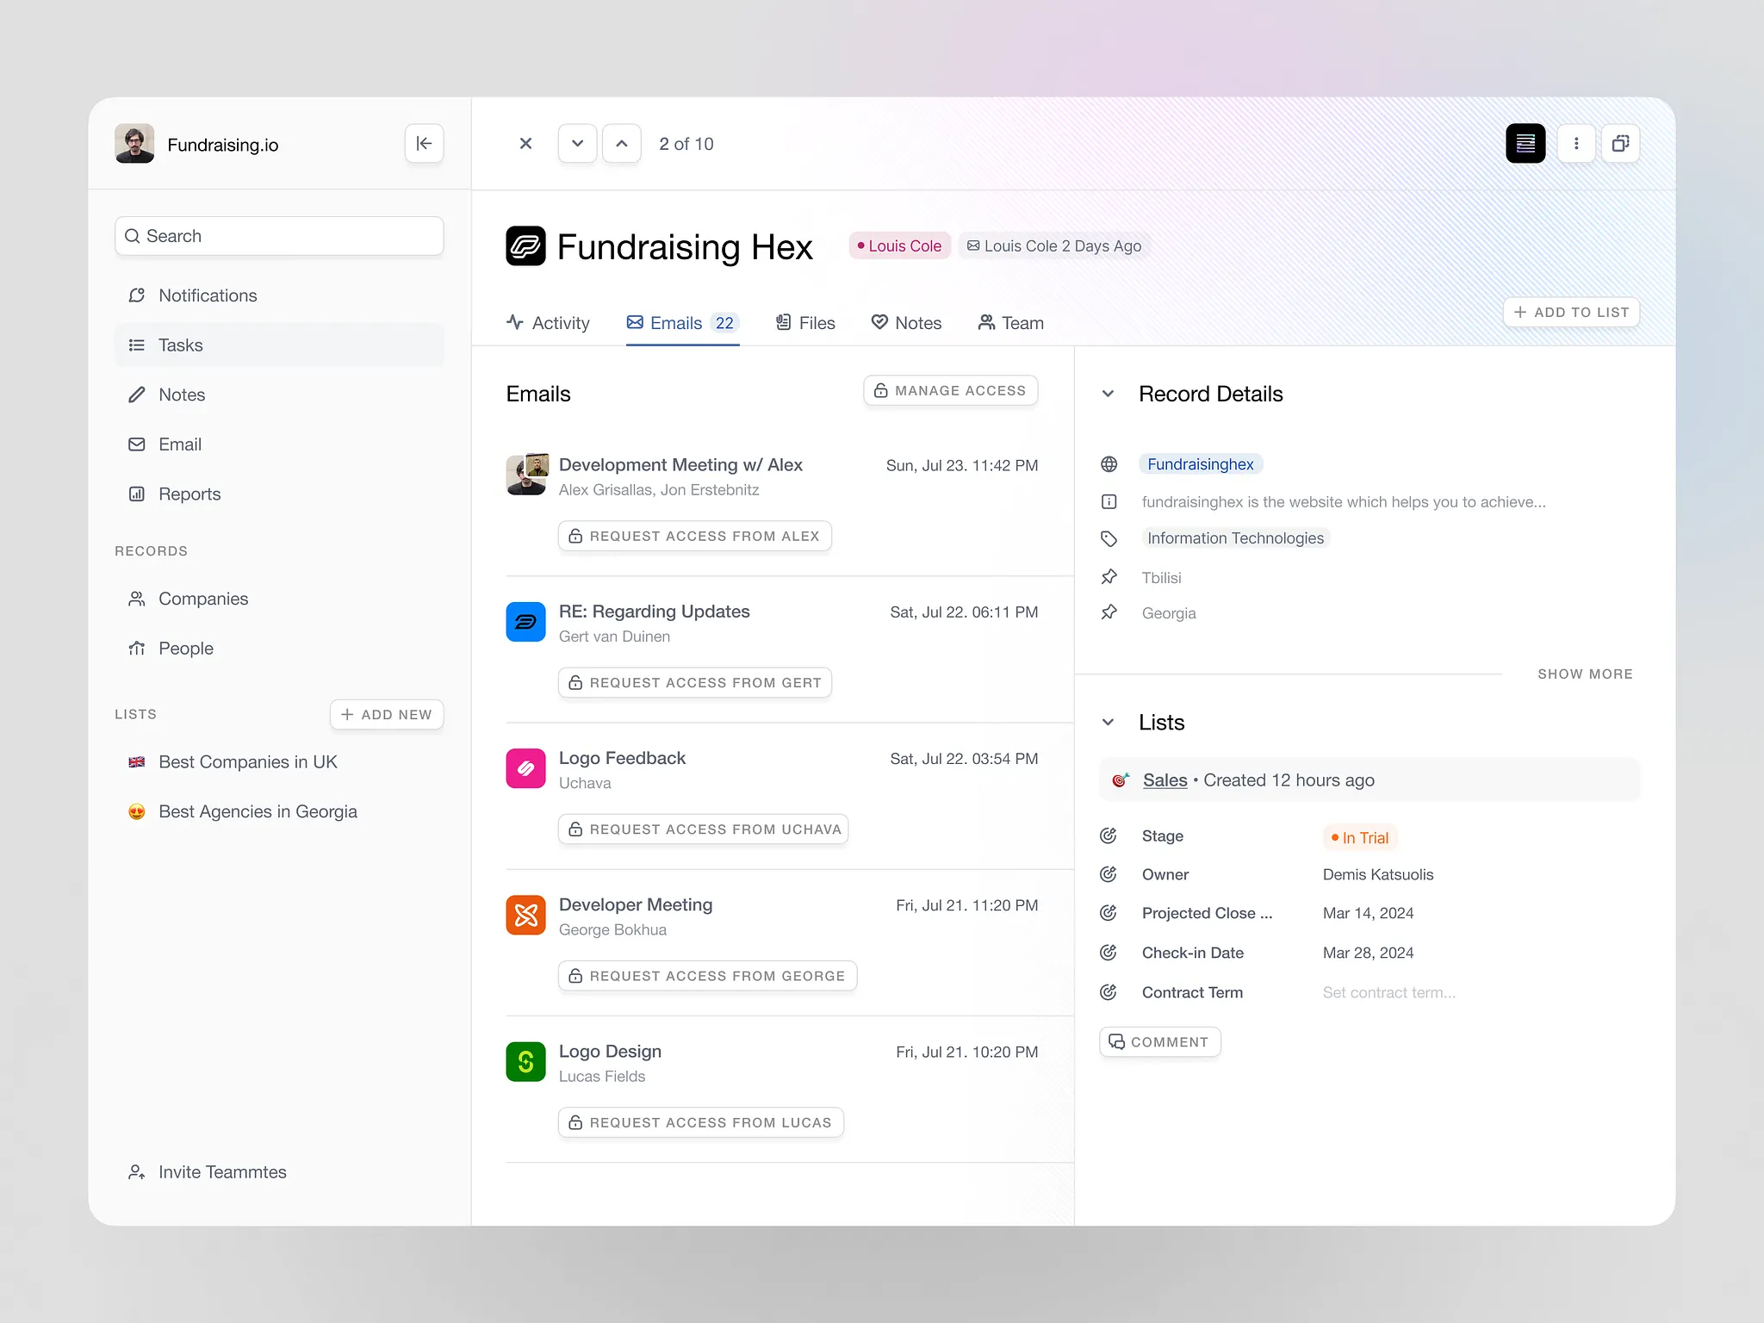Click pink Logo Feedback sender icon
Viewport: 1764px width, 1323px height.
525,768
